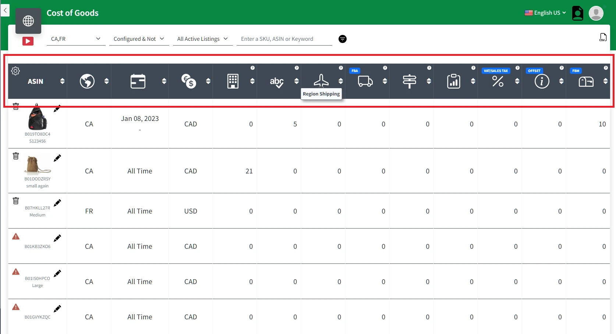Edit row B07HKLL27R with pencil
Screen dimensions: 616x334
coord(57,203)
